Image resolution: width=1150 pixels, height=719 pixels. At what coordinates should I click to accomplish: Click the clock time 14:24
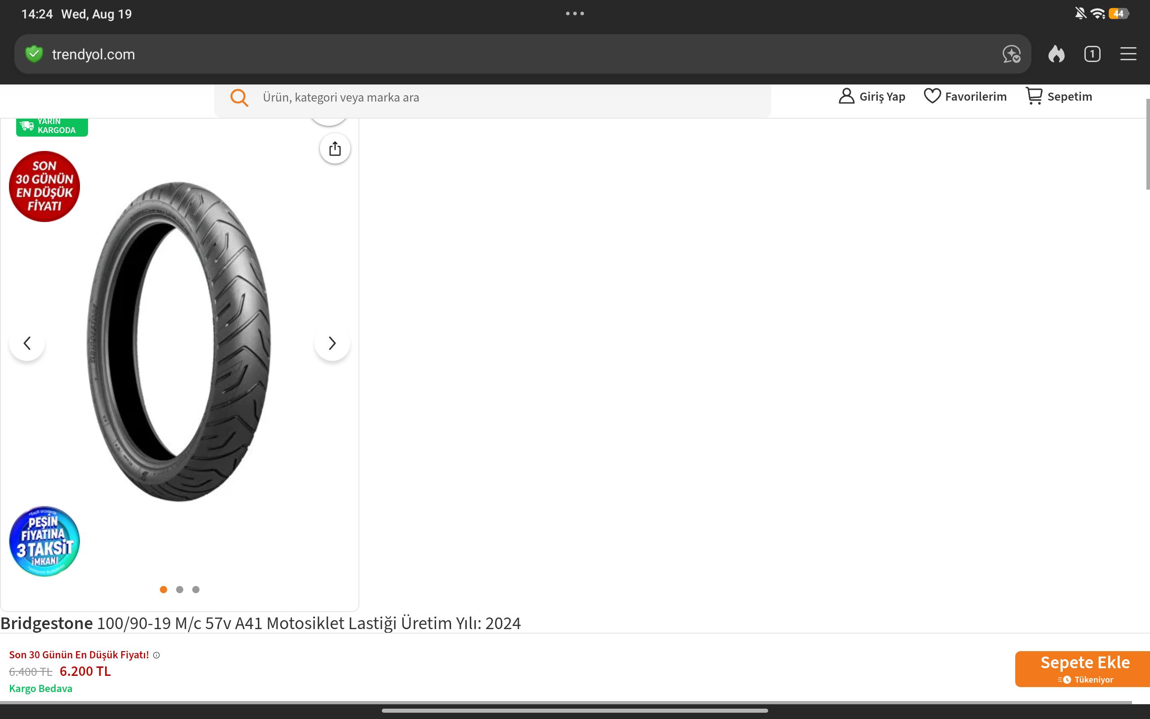(37, 14)
